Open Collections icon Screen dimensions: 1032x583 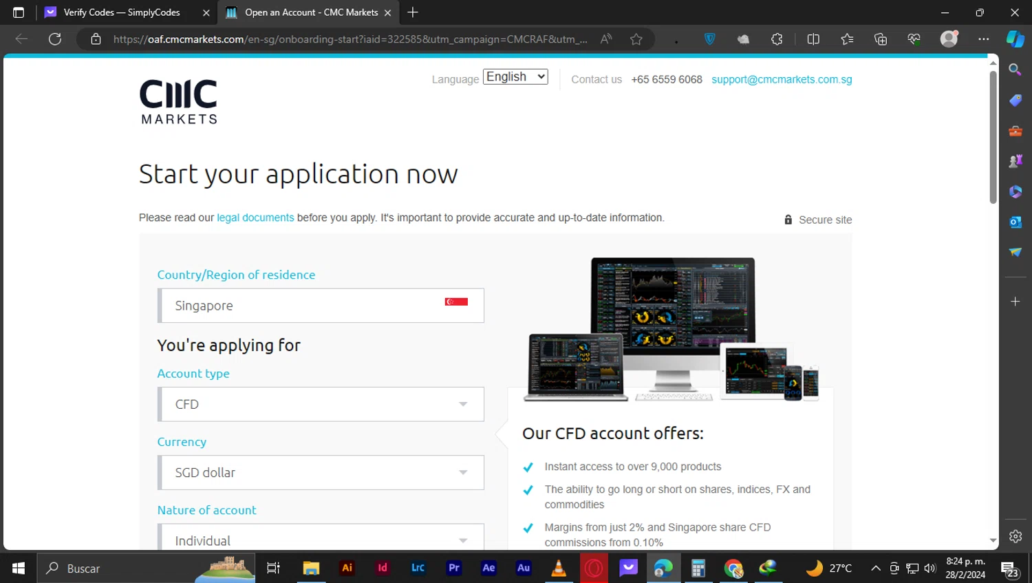click(881, 39)
